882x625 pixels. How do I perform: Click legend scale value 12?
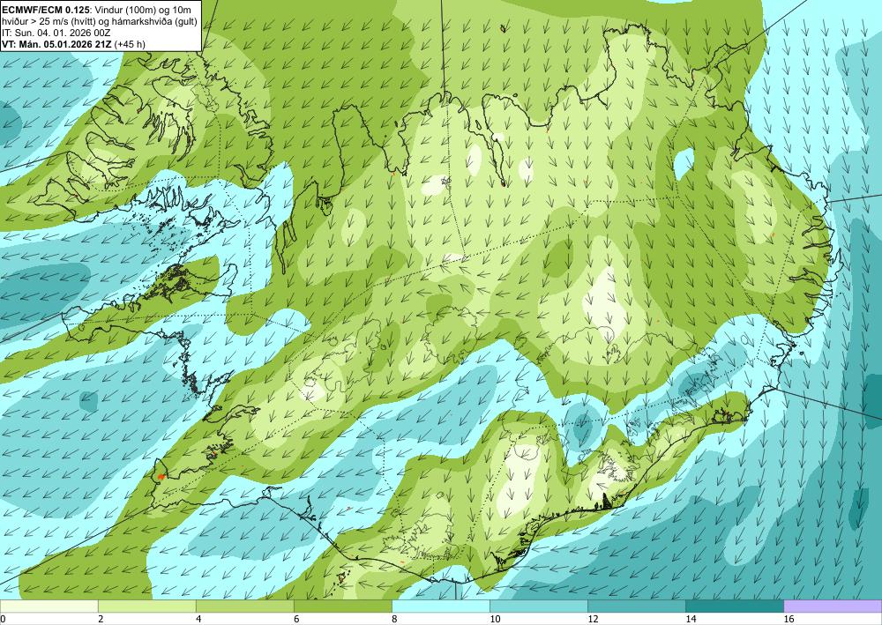593,619
